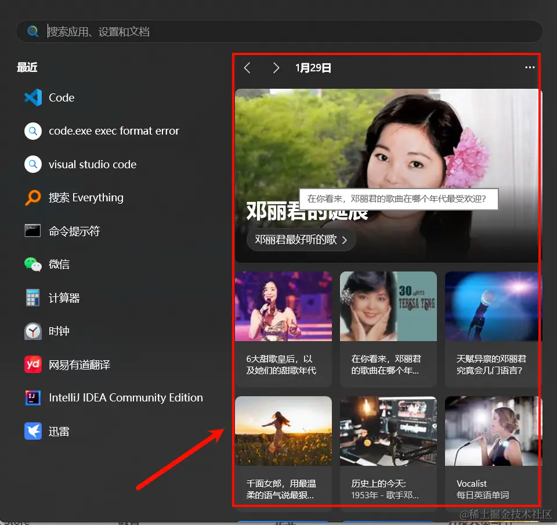Open the WeChat icon
The image size is (557, 525).
(x=33, y=265)
